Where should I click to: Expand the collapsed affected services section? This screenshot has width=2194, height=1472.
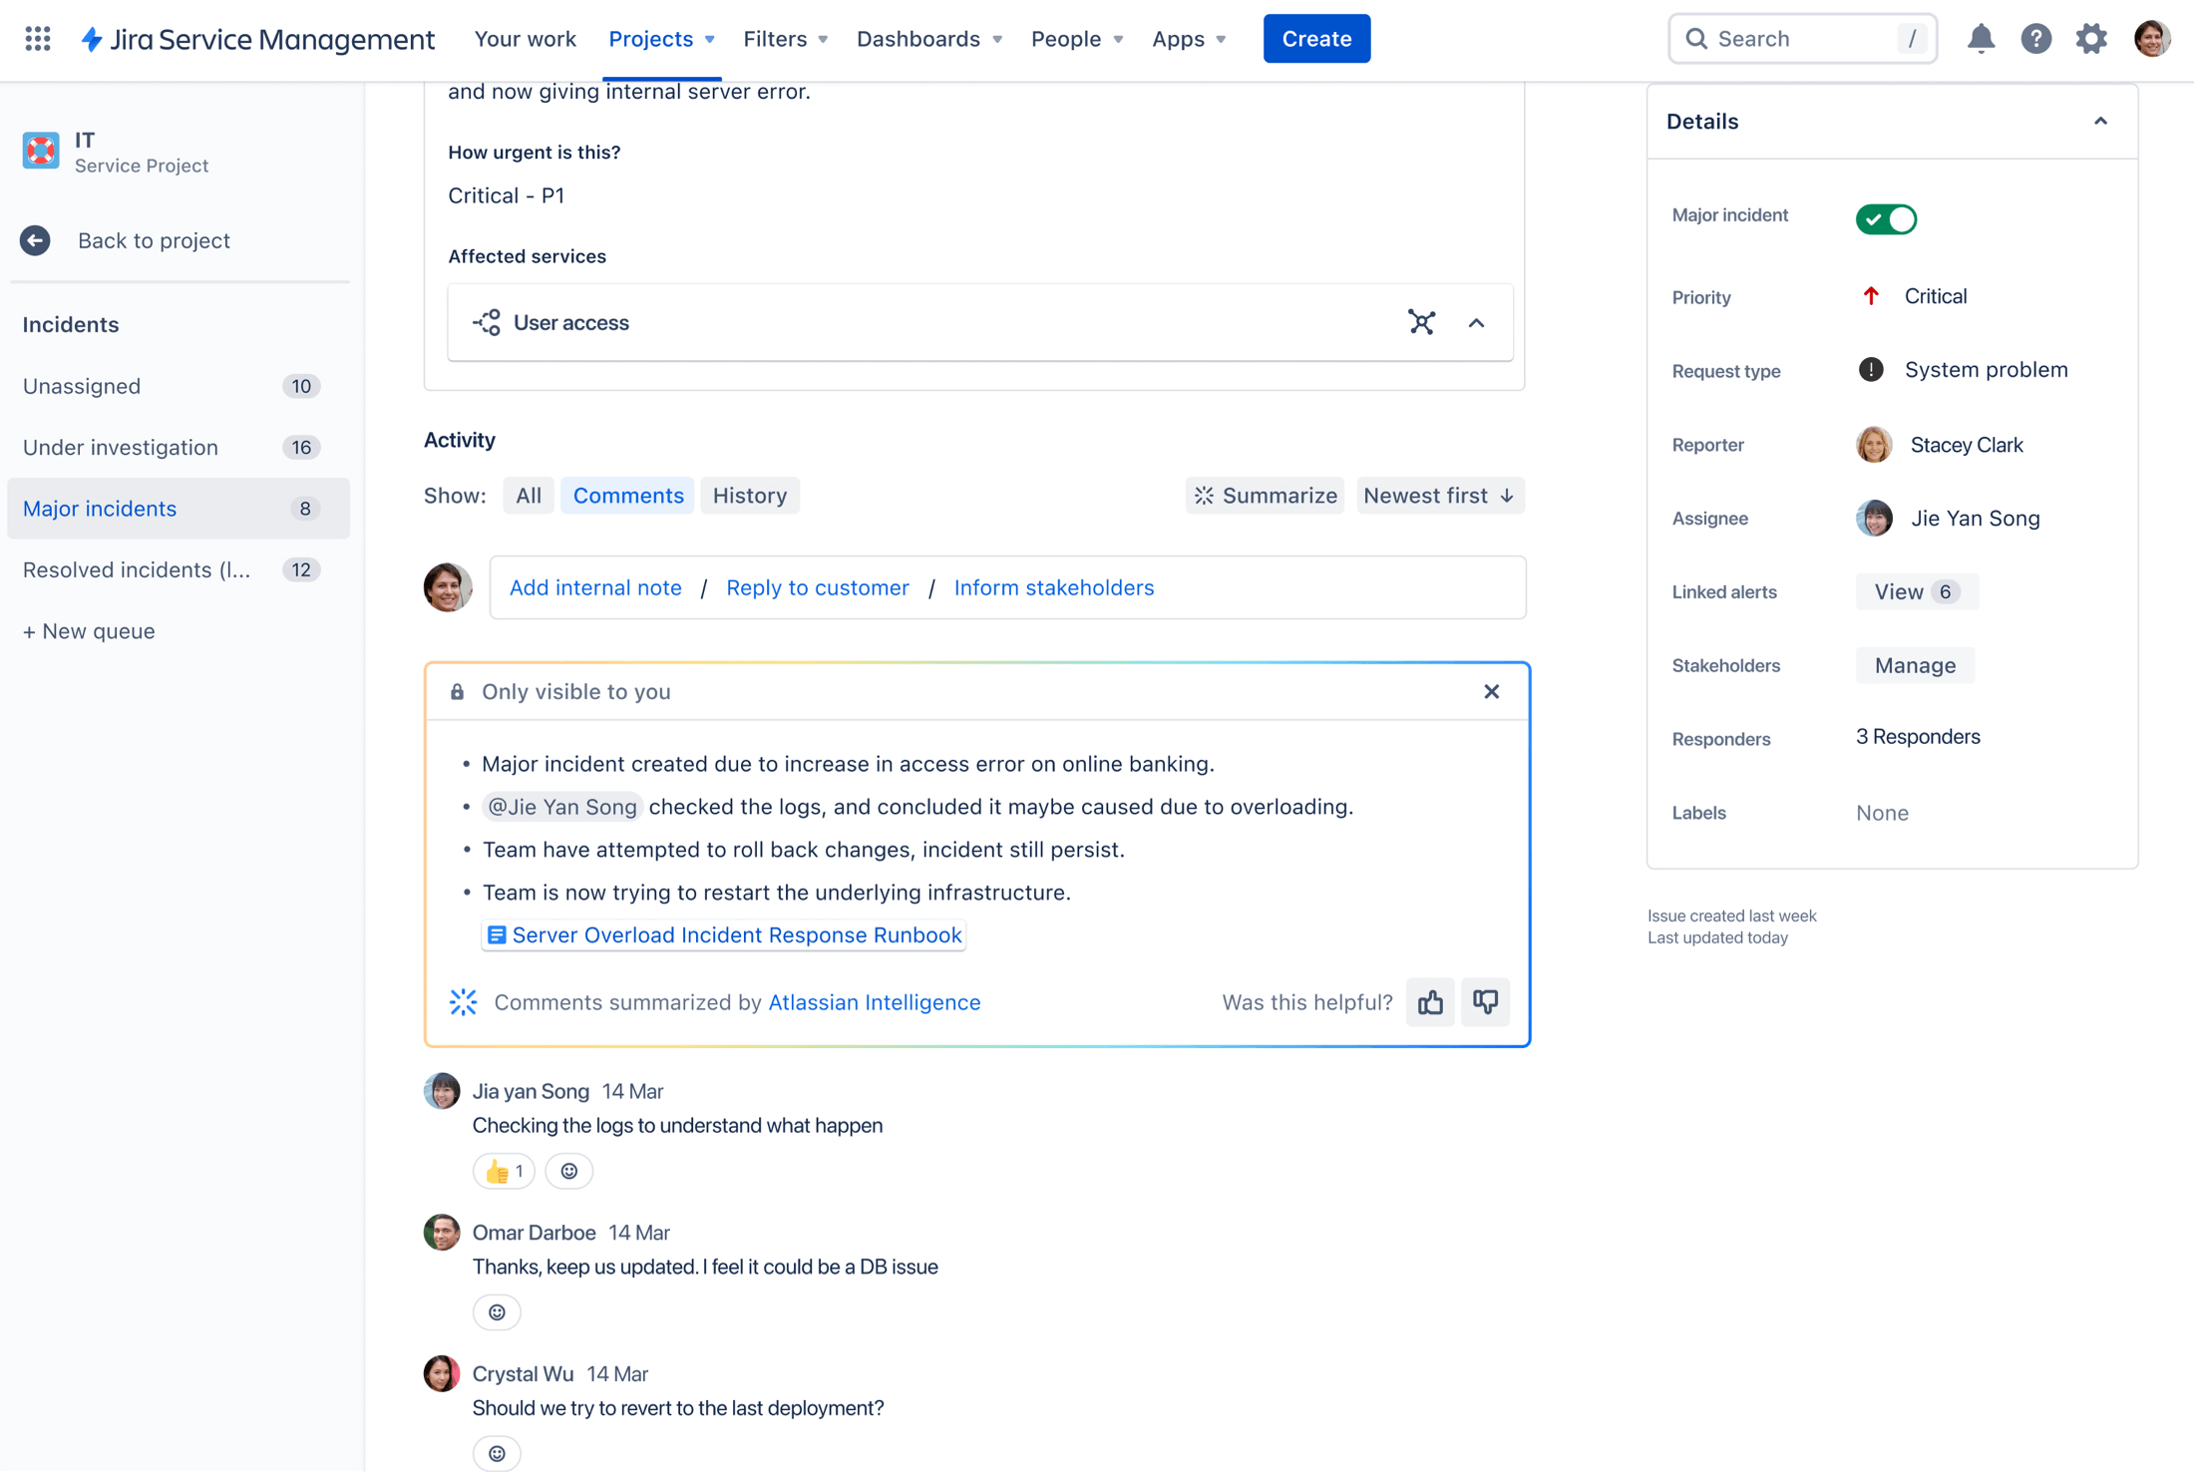1475,322
